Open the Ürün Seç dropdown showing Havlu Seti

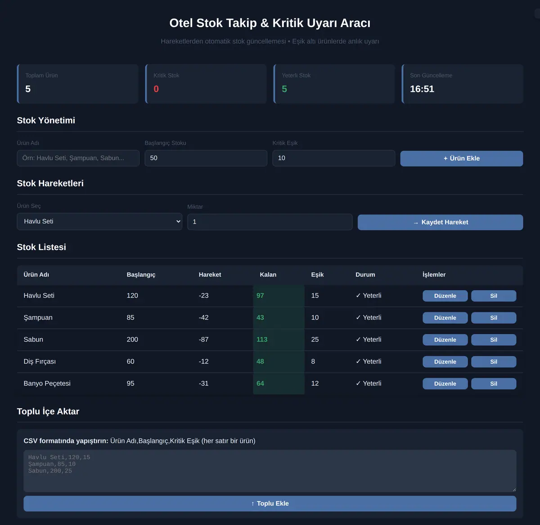[99, 221]
